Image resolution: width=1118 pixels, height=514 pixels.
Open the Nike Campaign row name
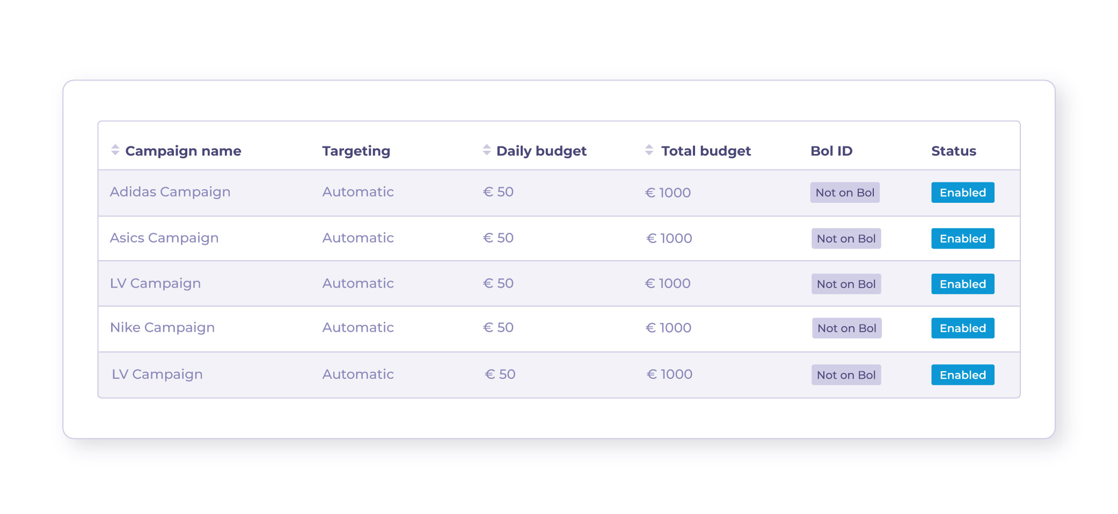coord(162,328)
